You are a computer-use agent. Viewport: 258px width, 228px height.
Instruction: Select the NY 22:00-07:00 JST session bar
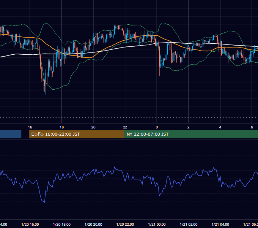coord(191,134)
